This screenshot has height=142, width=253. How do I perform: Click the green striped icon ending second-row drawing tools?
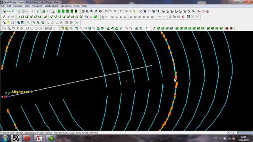coord(95,17)
